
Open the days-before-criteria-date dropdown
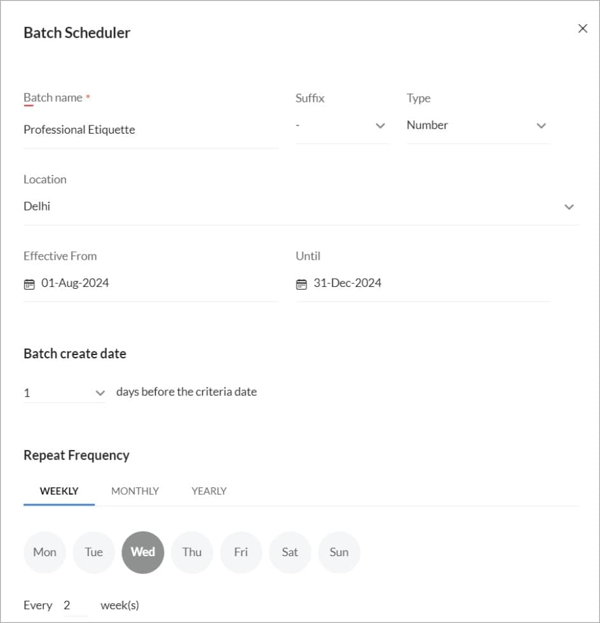(x=64, y=393)
